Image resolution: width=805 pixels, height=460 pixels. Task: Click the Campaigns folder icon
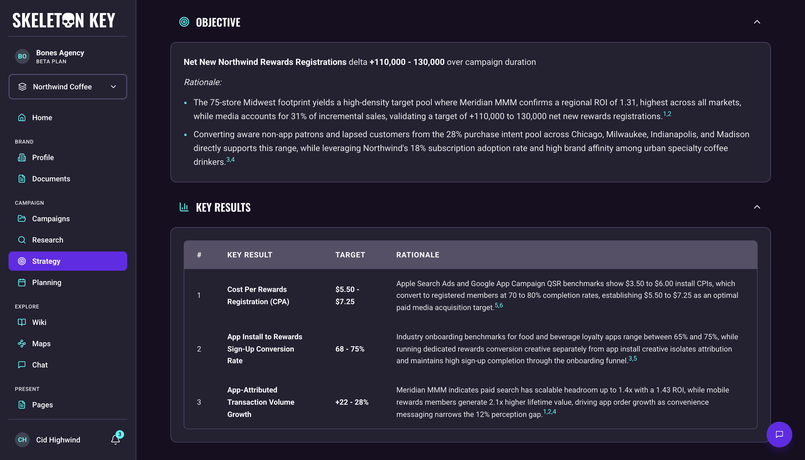22,219
